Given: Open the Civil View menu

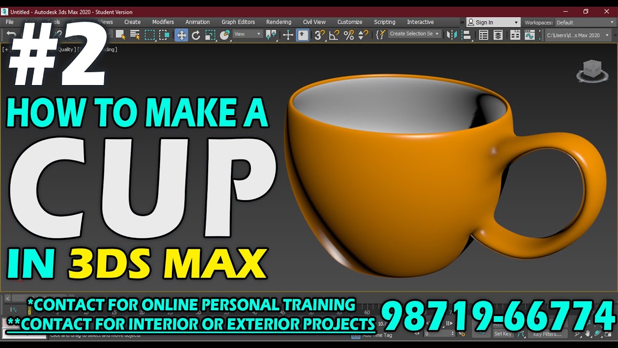Looking at the screenshot, I should coord(314,22).
